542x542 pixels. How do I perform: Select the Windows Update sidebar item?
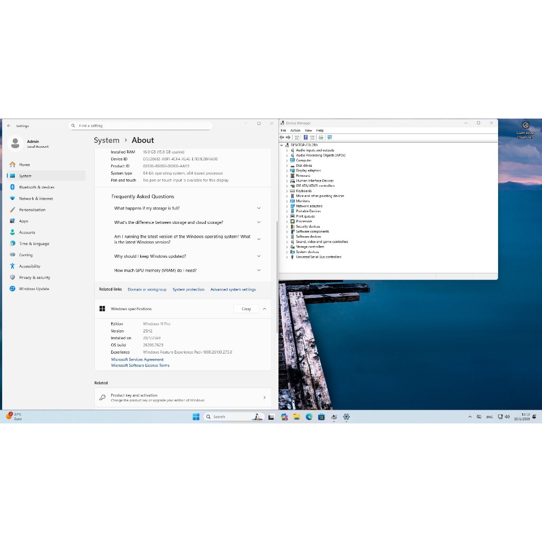[x=34, y=289]
